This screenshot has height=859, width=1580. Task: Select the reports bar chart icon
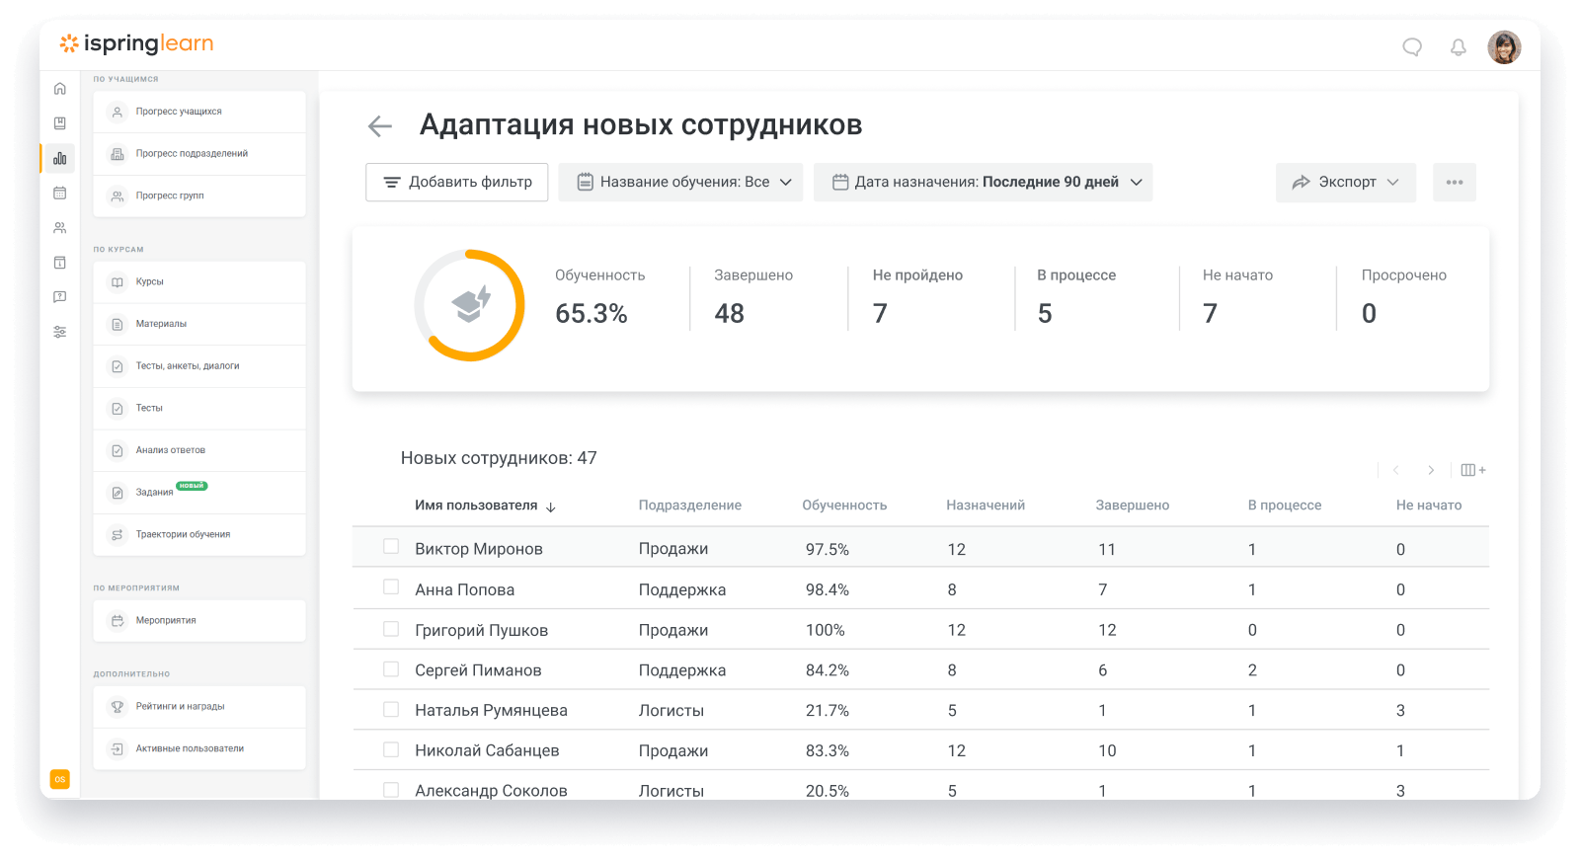(x=60, y=158)
